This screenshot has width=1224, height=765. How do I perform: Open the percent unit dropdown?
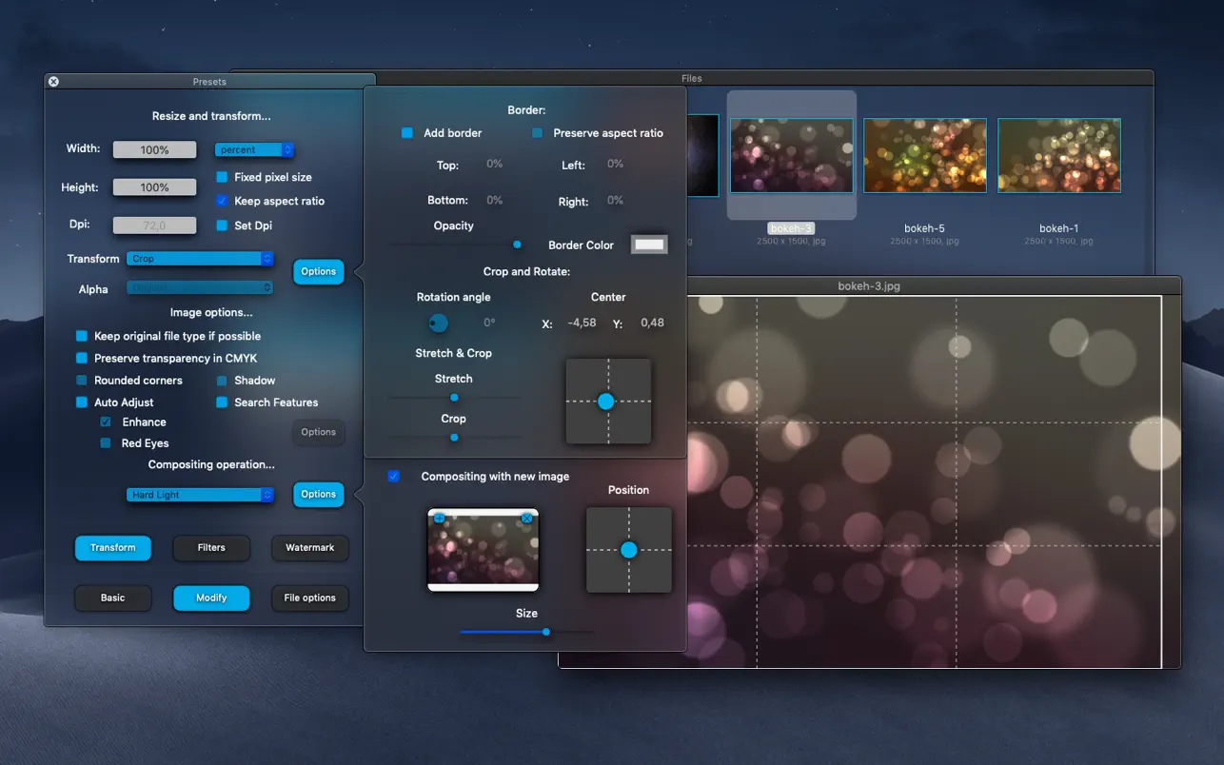[254, 150]
